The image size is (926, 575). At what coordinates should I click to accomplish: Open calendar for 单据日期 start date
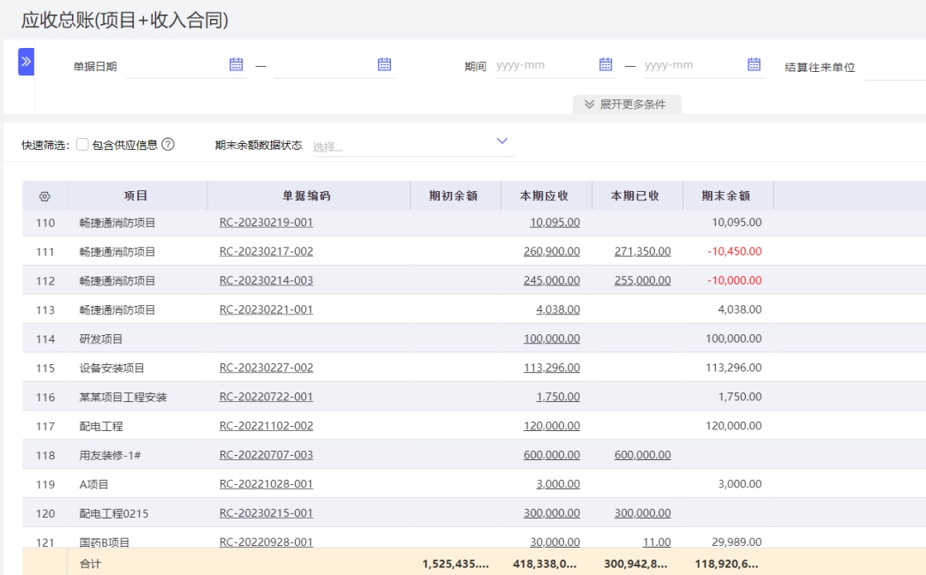coord(237,64)
